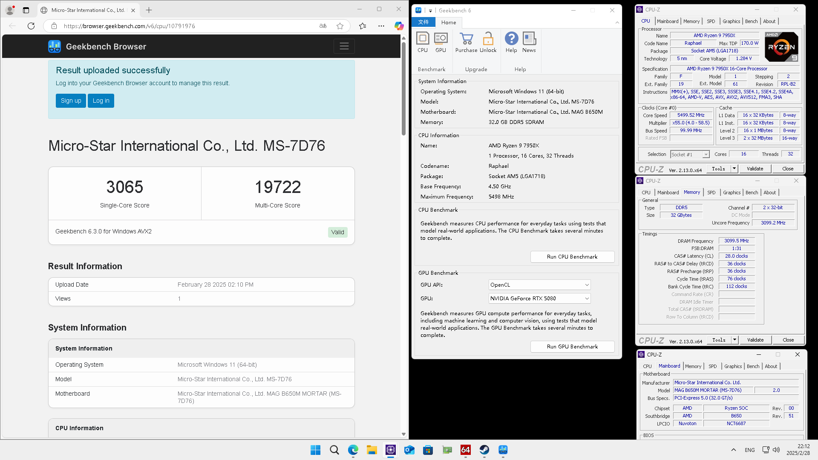Image resolution: width=818 pixels, height=460 pixels.
Task: Click the GPU benchmark icon in Geekbench ribbon
Action: point(441,42)
